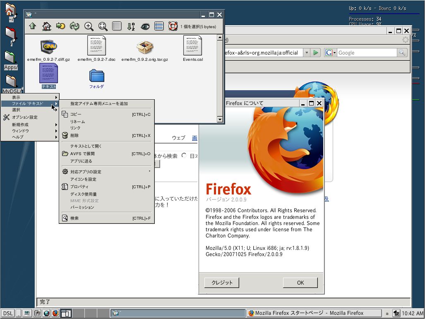
Task: Sort files alphabetically with A-Z icon
Action: click(x=131, y=26)
